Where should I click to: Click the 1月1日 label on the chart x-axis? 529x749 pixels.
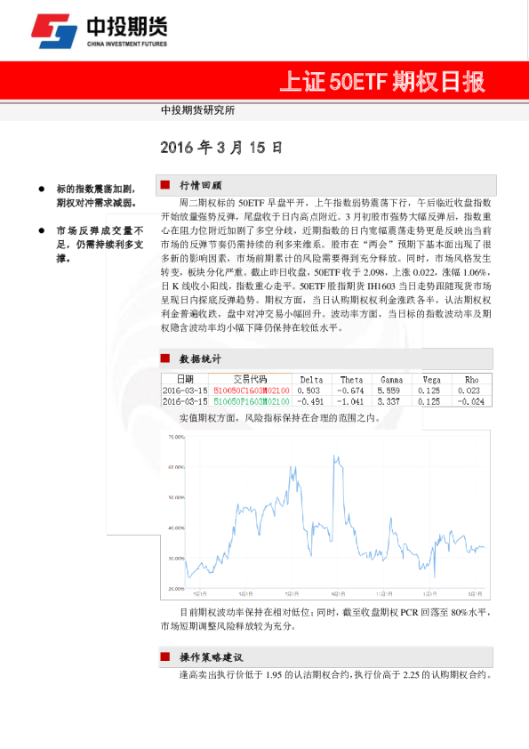429,593
